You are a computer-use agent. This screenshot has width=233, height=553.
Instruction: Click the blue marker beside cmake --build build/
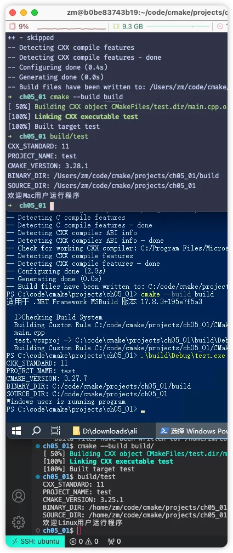pos(38,446)
